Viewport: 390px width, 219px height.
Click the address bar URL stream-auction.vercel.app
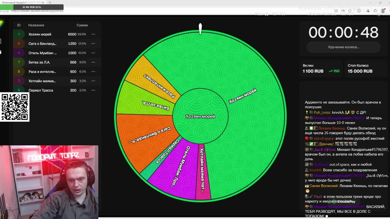click(x=37, y=11)
